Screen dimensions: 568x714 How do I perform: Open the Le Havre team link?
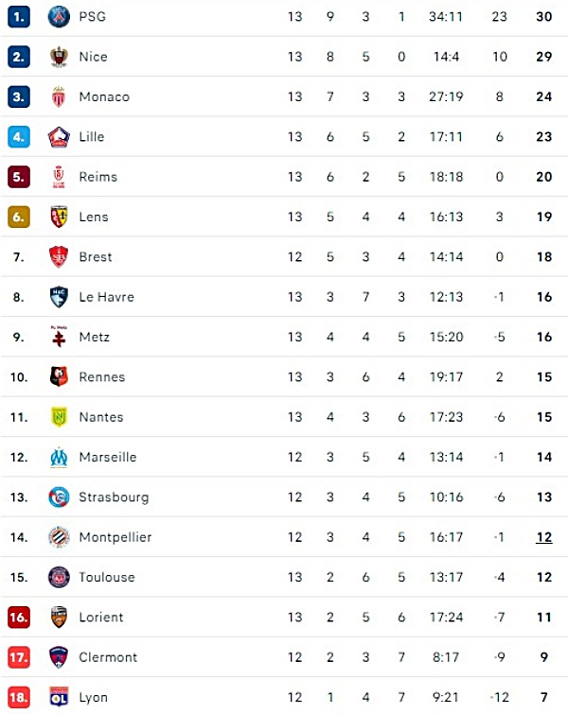pos(107,297)
